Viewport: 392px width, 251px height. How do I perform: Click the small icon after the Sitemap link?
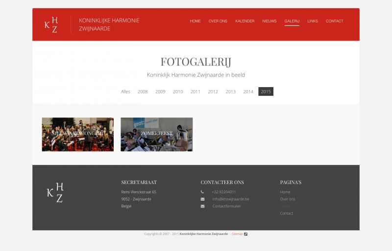click(246, 234)
